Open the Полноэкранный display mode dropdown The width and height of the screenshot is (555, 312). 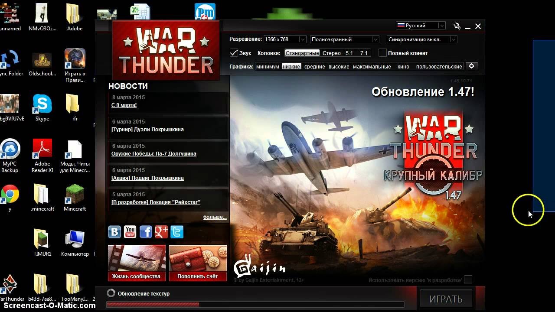pos(345,39)
